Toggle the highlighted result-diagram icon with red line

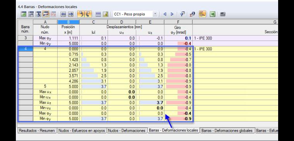46,14
